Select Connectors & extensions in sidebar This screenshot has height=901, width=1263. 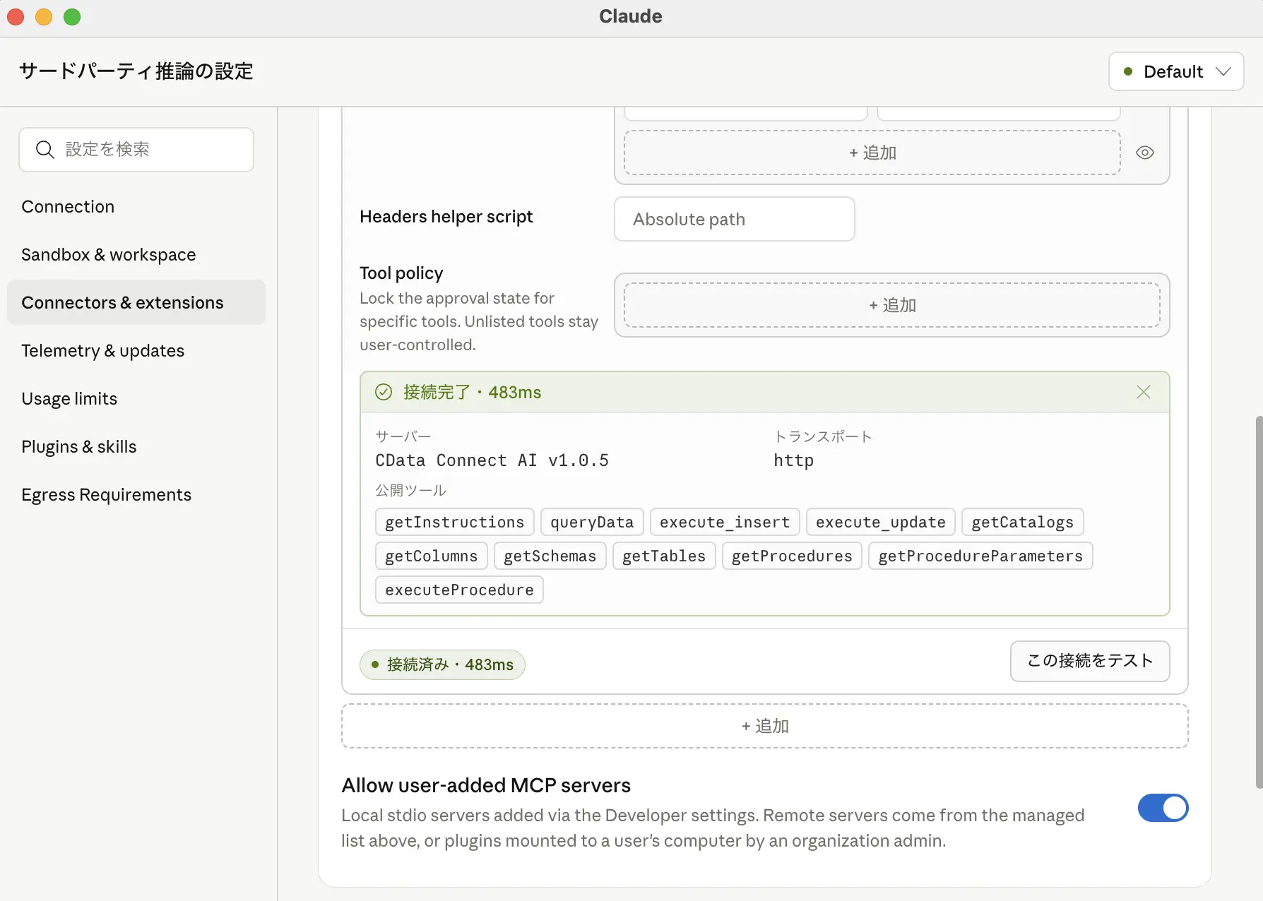pyautogui.click(x=136, y=302)
